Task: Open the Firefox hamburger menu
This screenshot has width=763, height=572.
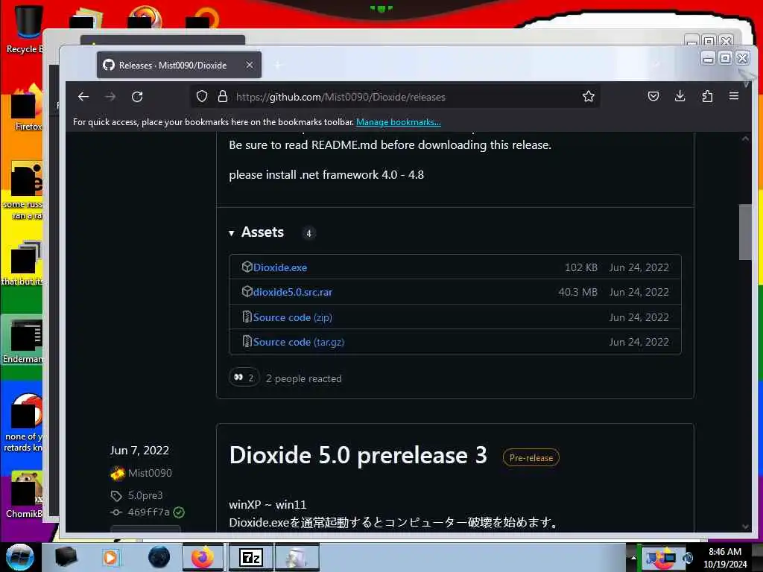Action: pyautogui.click(x=734, y=96)
